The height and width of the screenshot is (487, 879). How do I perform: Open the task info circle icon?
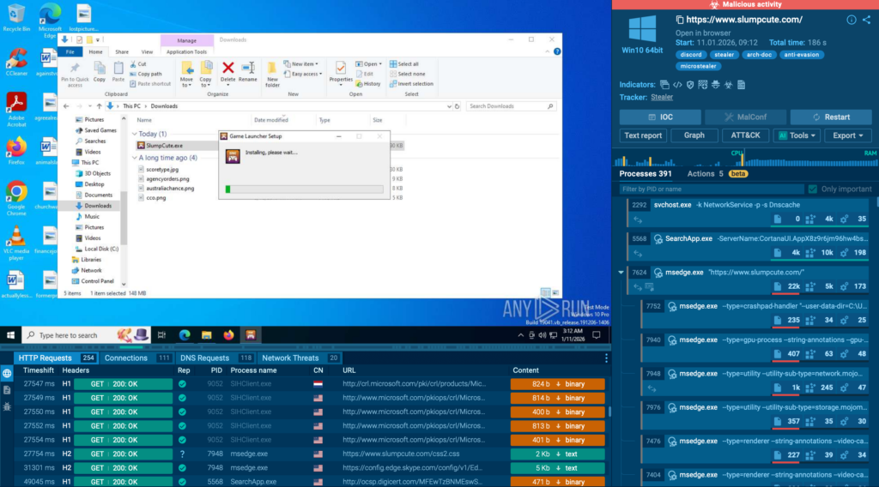pyautogui.click(x=851, y=20)
